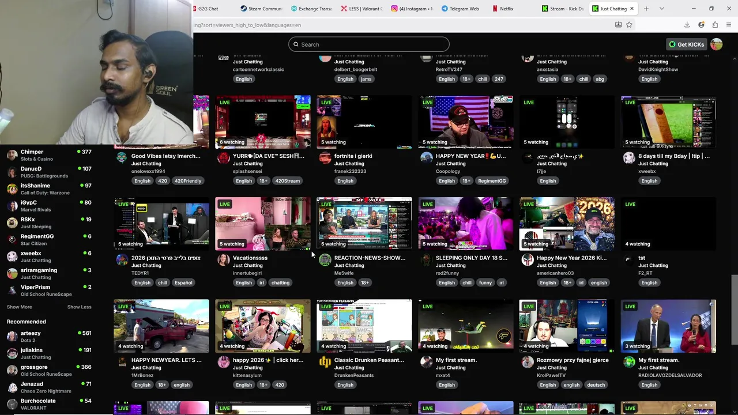Image resolution: width=738 pixels, height=415 pixels.
Task: Select the funny tag on rod2funny stream
Action: (x=485, y=283)
